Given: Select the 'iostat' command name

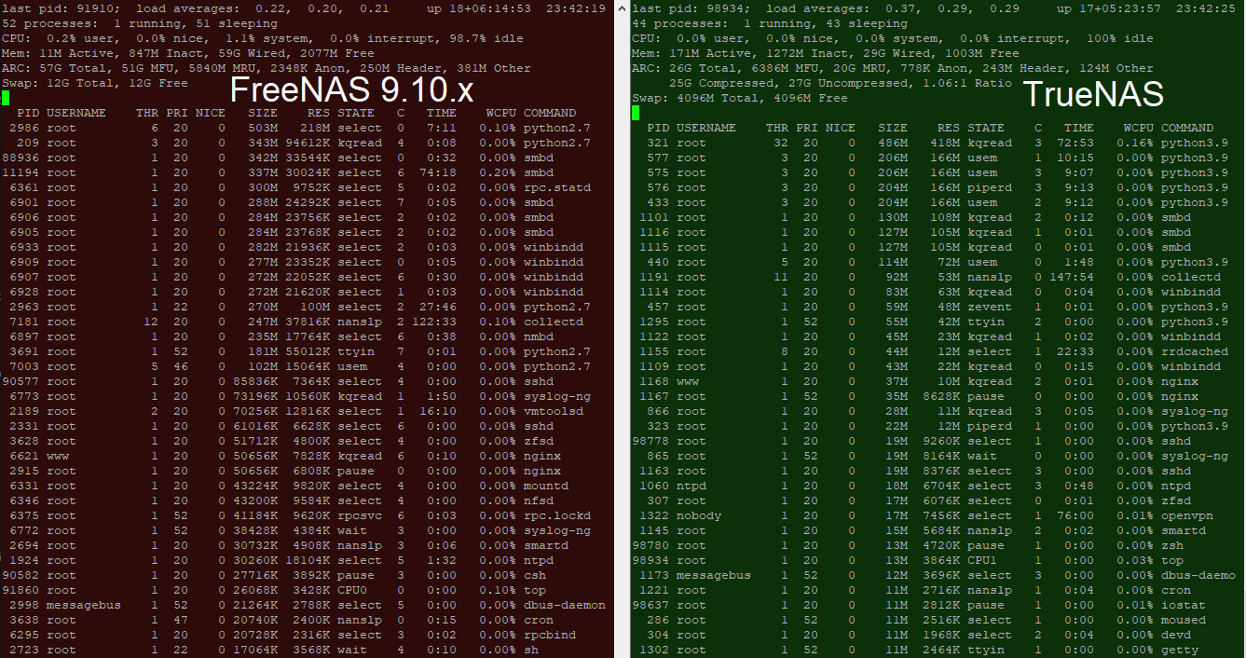Looking at the screenshot, I should point(1184,605).
